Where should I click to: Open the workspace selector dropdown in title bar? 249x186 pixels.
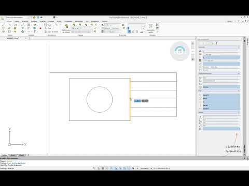17,18
